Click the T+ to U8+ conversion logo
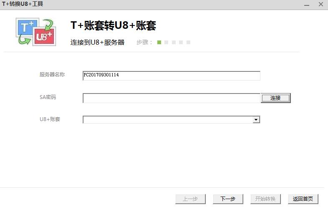 click(x=36, y=32)
